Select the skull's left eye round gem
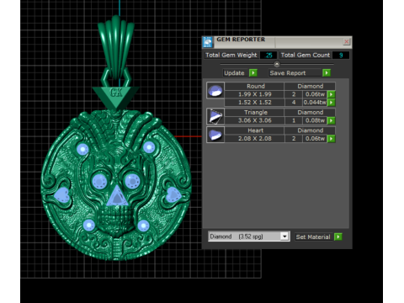 click(99, 181)
